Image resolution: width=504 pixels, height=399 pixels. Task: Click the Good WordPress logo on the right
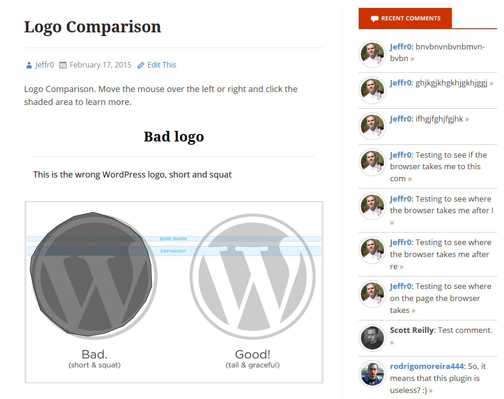252,276
